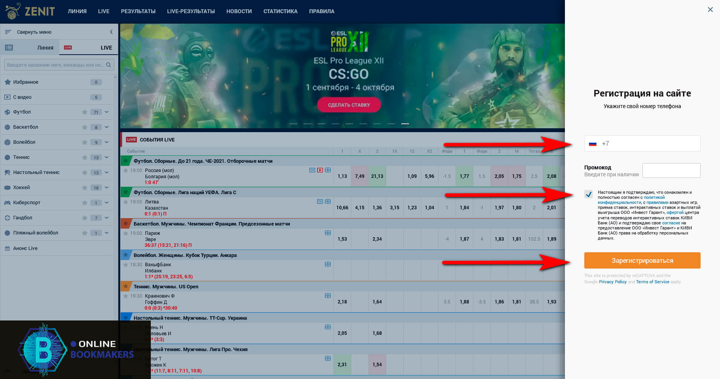The width and height of the screenshot is (720, 379).
Task: Click the favorite star for Хоккей
Action: click(85, 188)
